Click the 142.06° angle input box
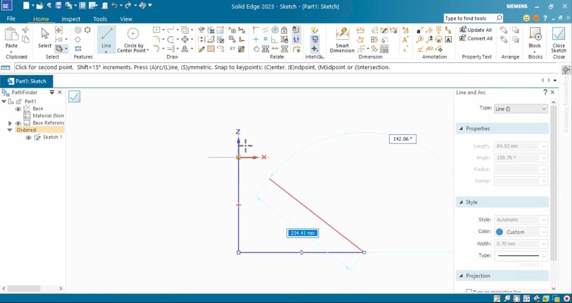572x303 pixels. [x=403, y=139]
